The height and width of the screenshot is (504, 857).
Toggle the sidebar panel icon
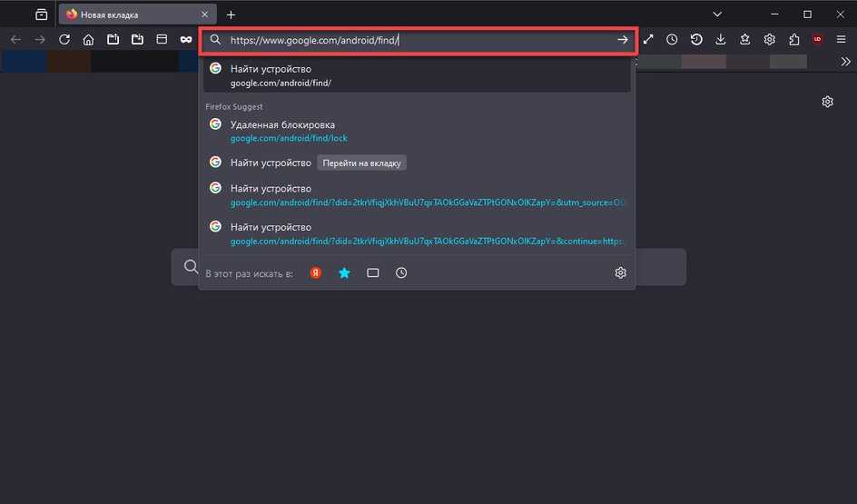click(x=162, y=39)
